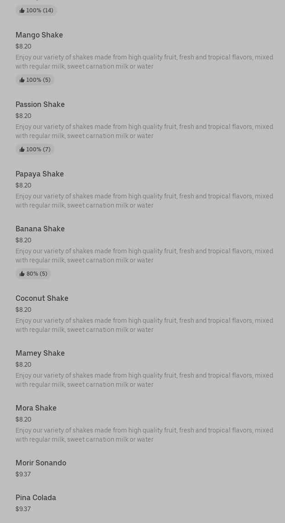285x523 pixels.
Task: Click the Papaya Shake $8.20 price
Action: pos(24,185)
